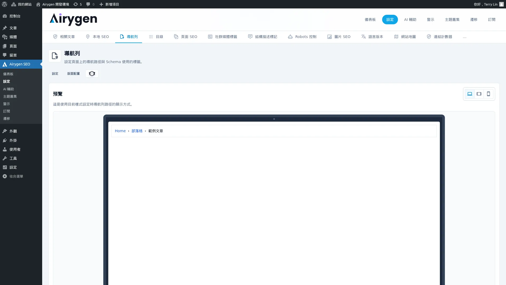
Task: Select the 導航列 tab
Action: click(129, 37)
